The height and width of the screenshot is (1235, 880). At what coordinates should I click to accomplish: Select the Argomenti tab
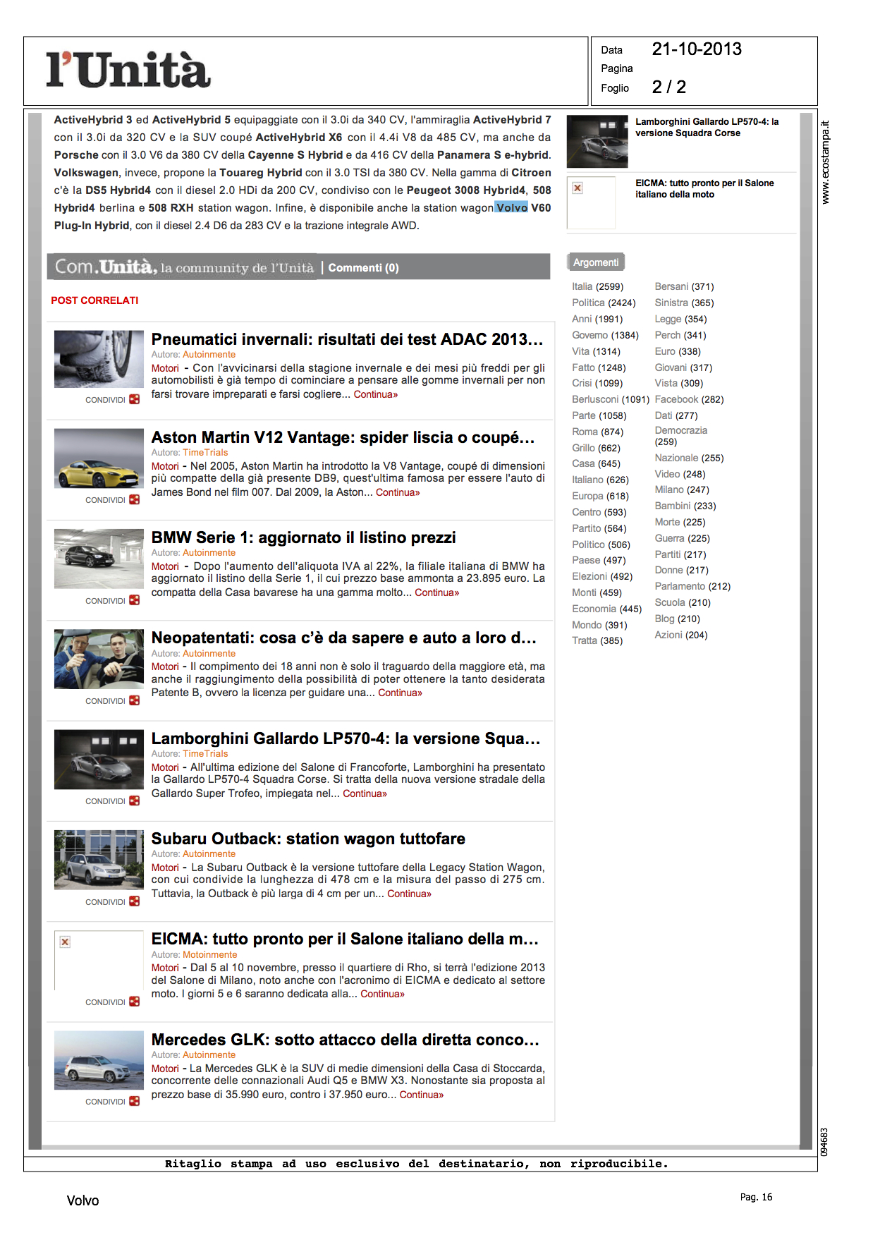(596, 262)
